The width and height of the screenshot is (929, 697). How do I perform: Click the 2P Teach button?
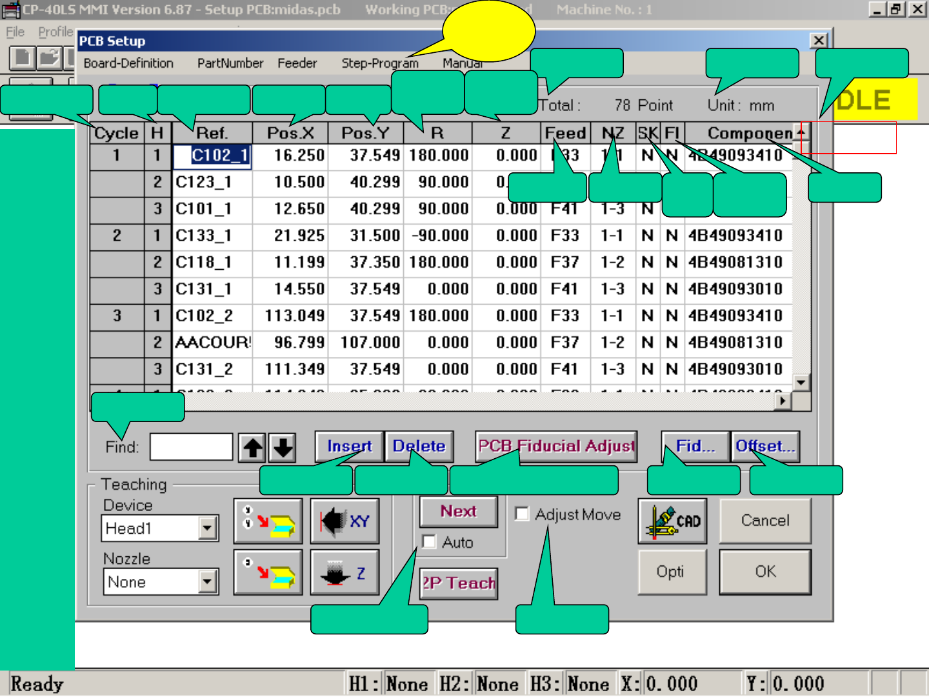[459, 583]
